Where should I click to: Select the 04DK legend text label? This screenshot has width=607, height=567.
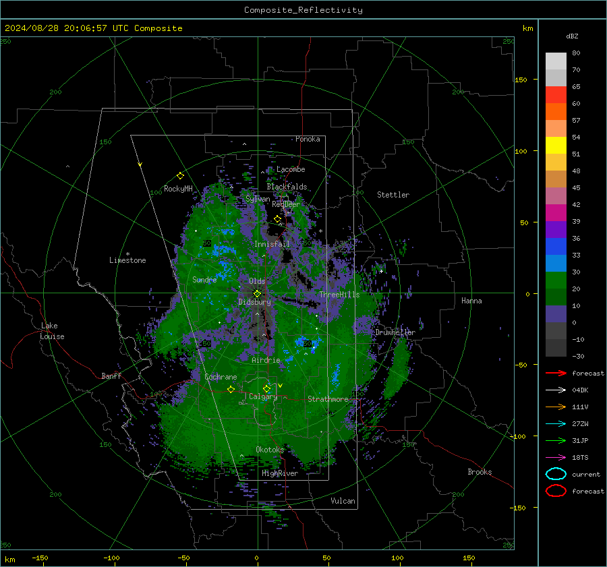tap(580, 390)
